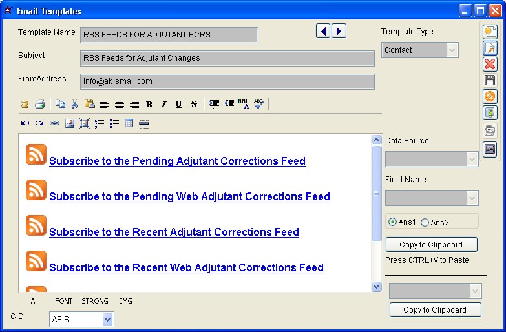This screenshot has width=506, height=332.
Task: Open the Data Source dropdown
Action: click(x=472, y=159)
